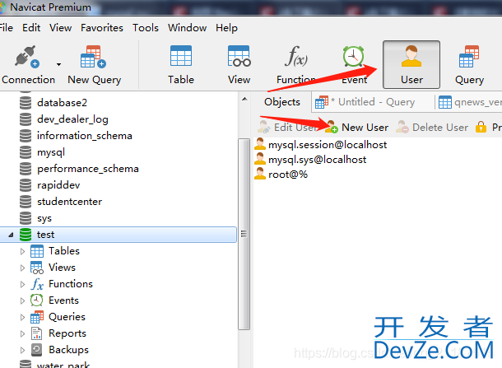The height and width of the screenshot is (368, 502).
Task: Expand the Connection dropdown arrow
Action: [x=58, y=64]
